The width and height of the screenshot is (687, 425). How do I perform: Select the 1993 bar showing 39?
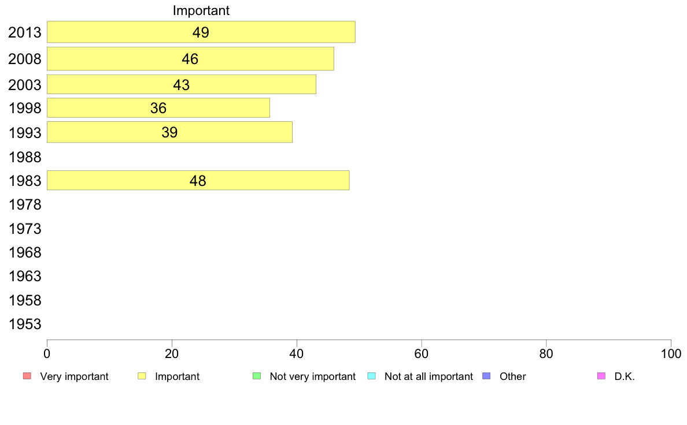click(x=169, y=132)
